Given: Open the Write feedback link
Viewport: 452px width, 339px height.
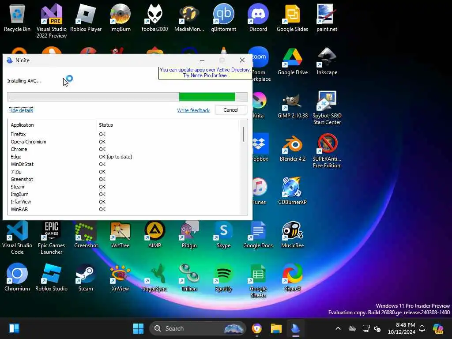Looking at the screenshot, I should point(193,110).
